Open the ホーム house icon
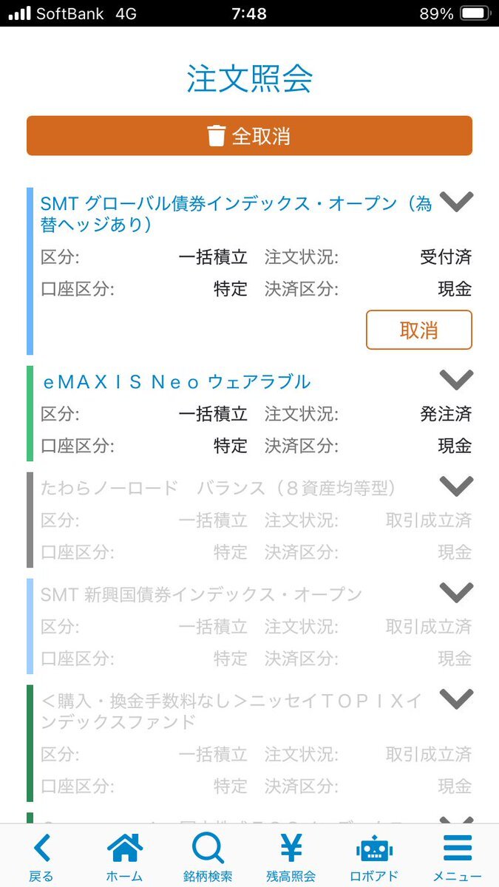Screen dimensions: 499x887 point(125,849)
